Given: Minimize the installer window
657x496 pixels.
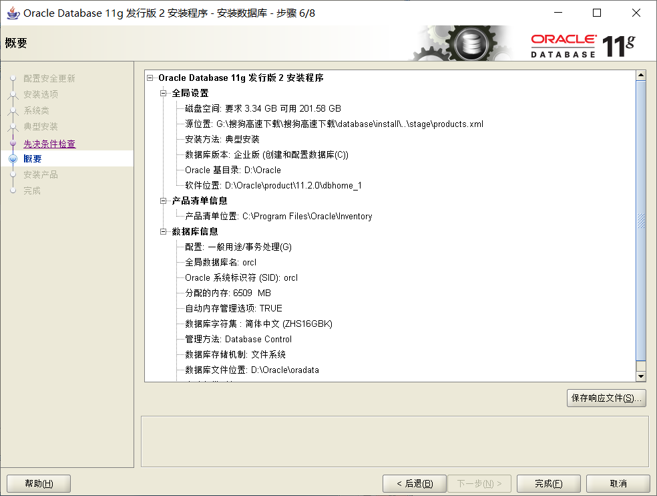Looking at the screenshot, I should coord(558,13).
